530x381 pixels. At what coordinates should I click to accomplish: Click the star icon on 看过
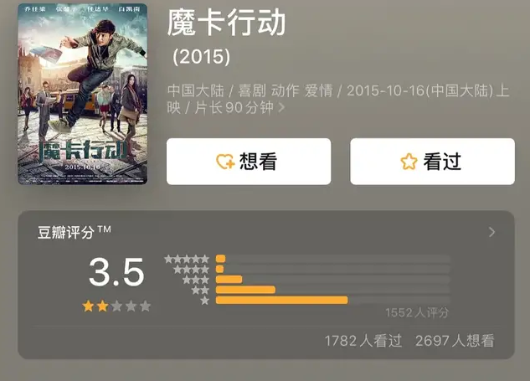pyautogui.click(x=409, y=162)
